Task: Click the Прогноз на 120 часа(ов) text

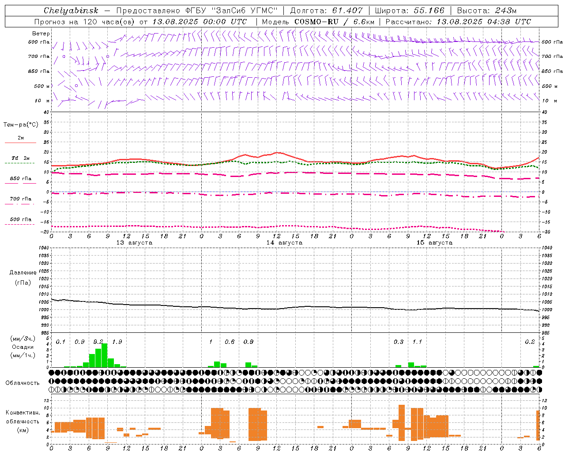Action: tap(85, 22)
